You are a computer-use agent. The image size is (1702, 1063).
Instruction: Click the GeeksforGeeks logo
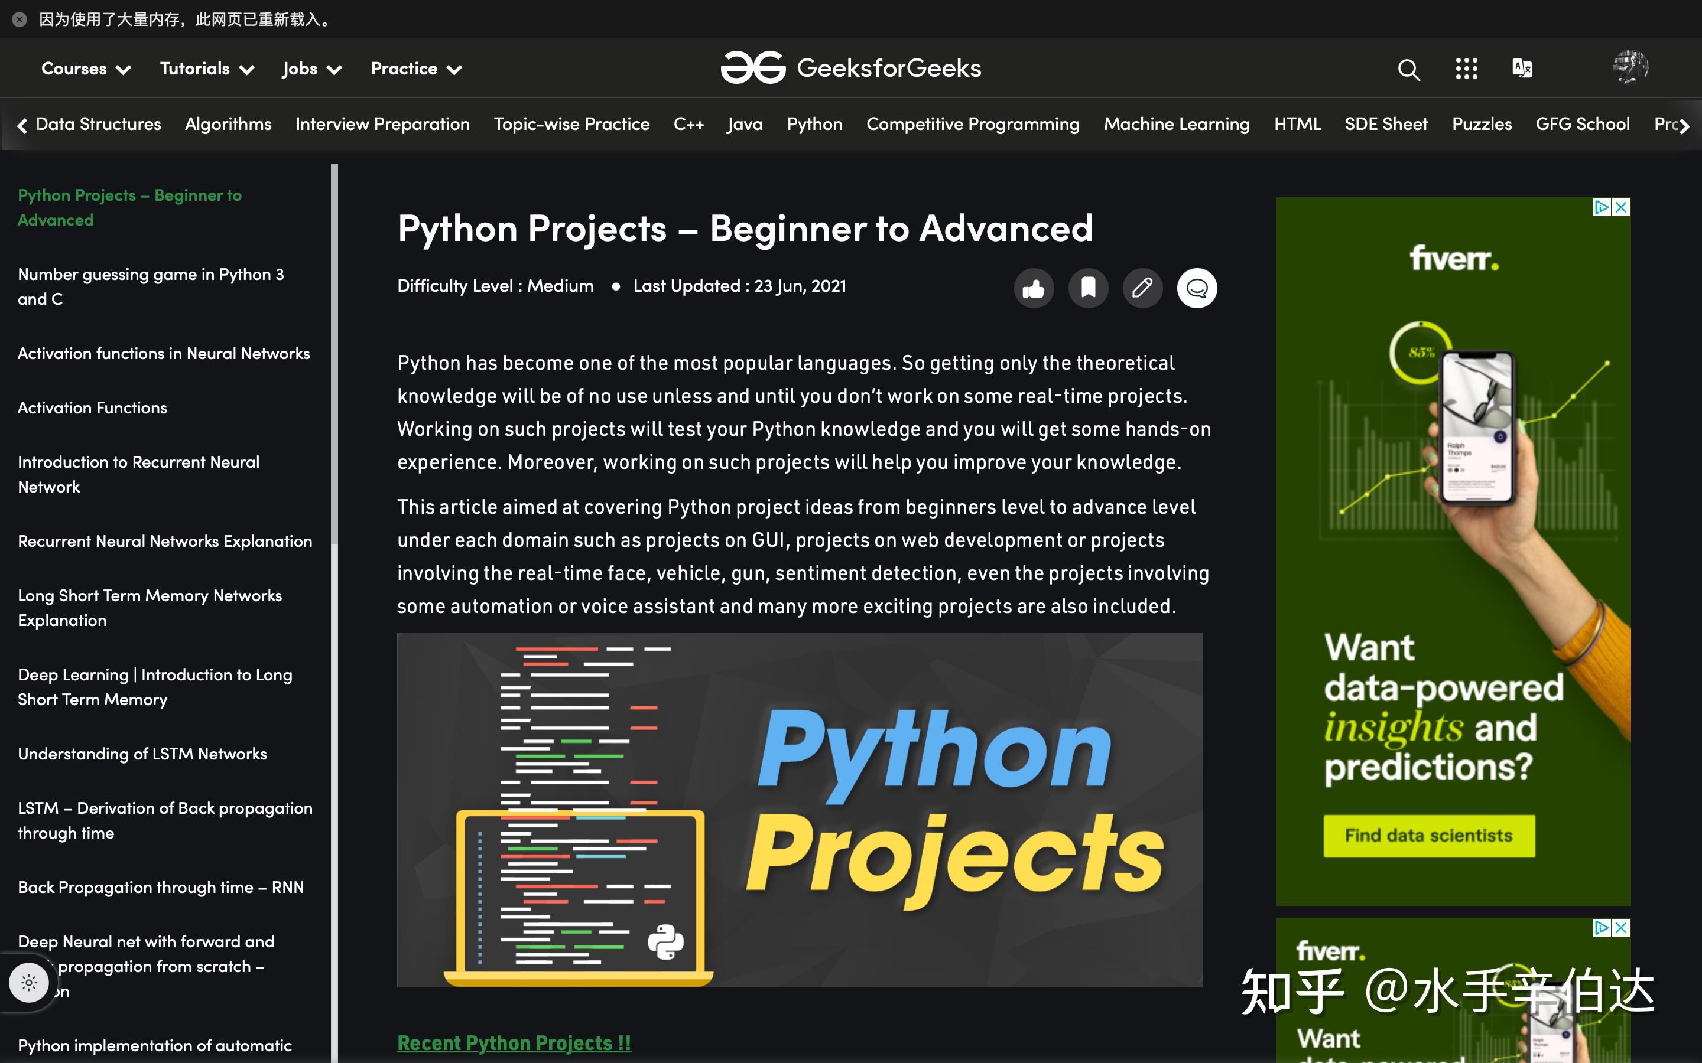point(851,67)
